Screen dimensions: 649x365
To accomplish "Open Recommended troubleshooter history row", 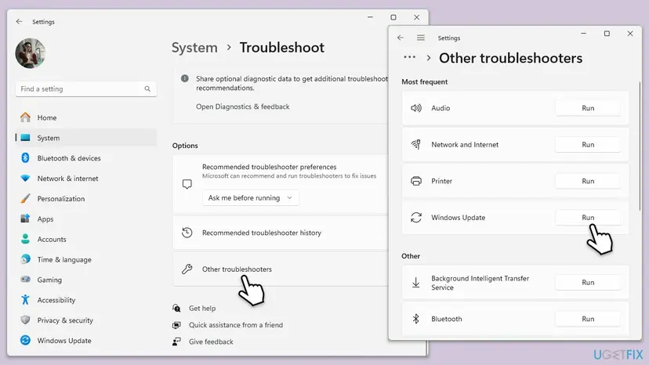I will 281,233.
